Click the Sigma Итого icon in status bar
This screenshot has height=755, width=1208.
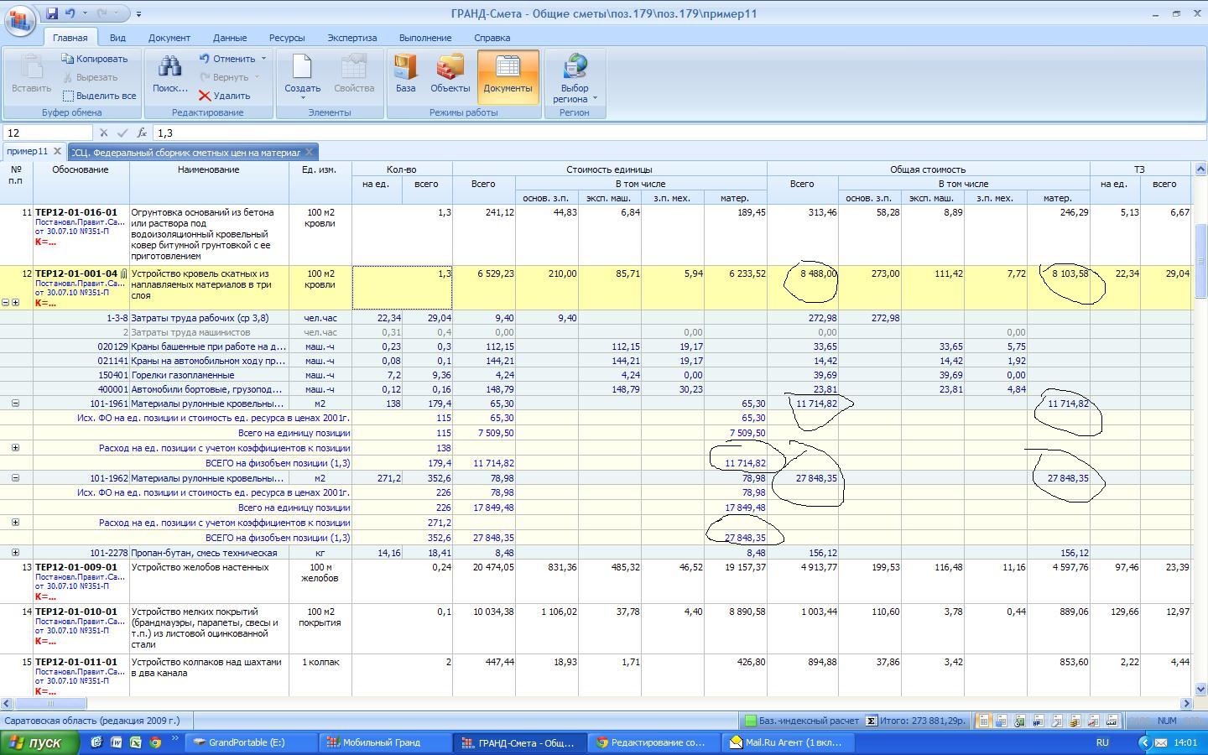[x=872, y=721]
